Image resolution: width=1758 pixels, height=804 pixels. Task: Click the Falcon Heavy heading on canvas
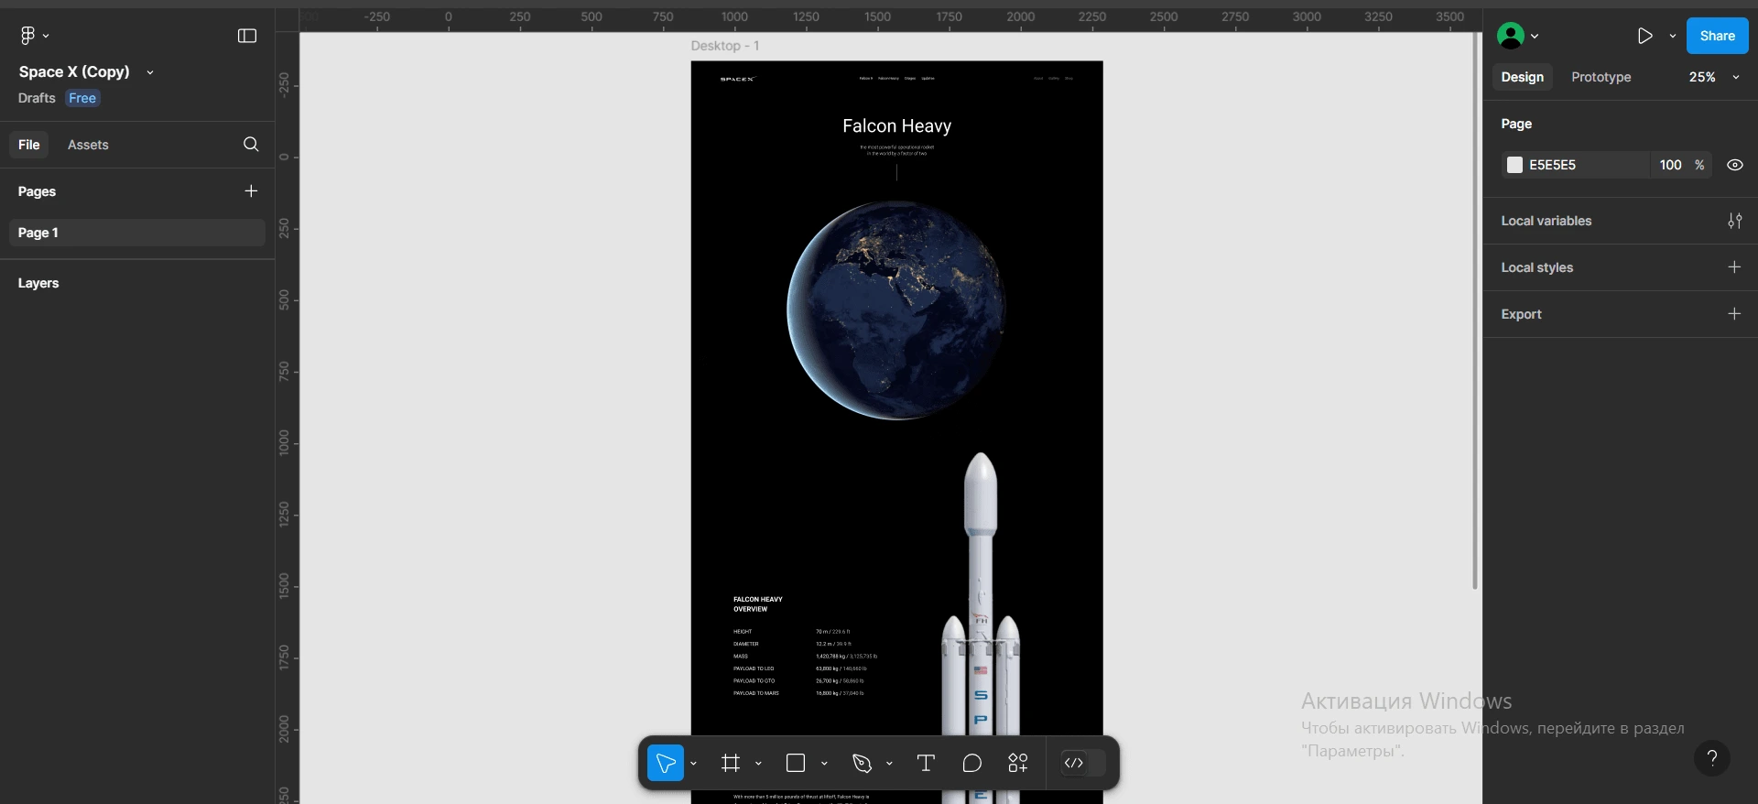(896, 125)
